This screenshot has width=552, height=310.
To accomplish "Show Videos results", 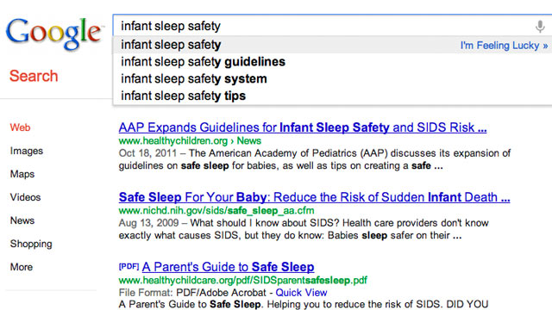I will click(x=25, y=197).
